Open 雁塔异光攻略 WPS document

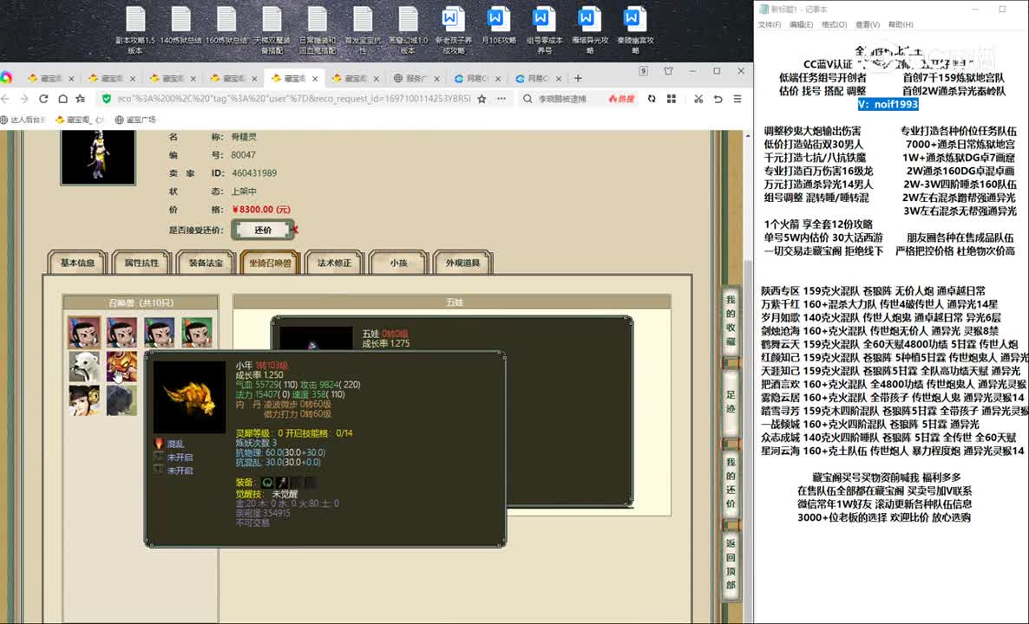coord(589,30)
